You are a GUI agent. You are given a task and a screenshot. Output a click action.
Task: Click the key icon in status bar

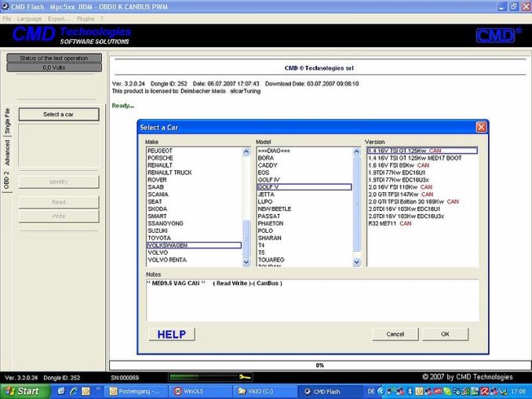(245, 377)
